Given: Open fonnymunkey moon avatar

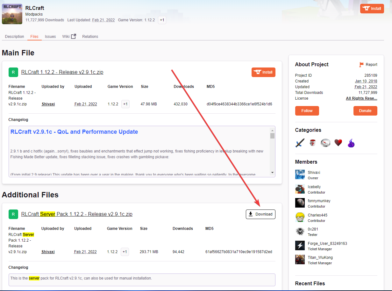Looking at the screenshot, I should tap(300, 203).
